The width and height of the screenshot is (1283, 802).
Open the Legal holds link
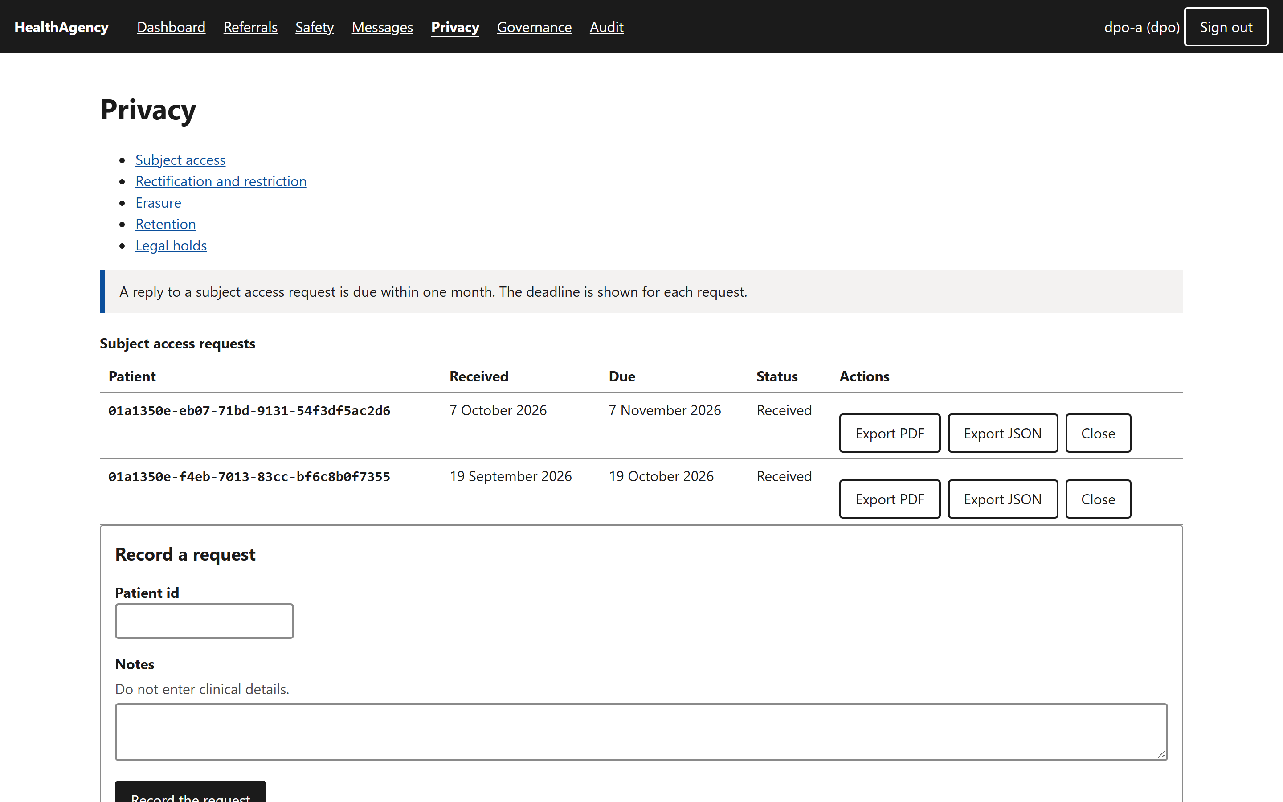[x=171, y=245]
